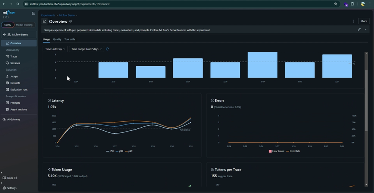Image resolution: width=374 pixels, height=193 pixels.
Task: Toggle the p99 legend entry
Action: [x=129, y=151]
